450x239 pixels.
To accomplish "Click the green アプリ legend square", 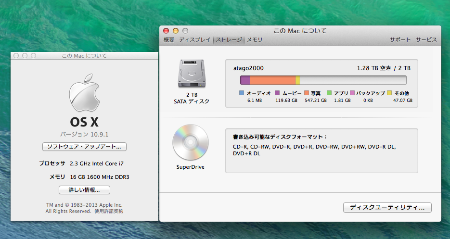I will coord(330,93).
